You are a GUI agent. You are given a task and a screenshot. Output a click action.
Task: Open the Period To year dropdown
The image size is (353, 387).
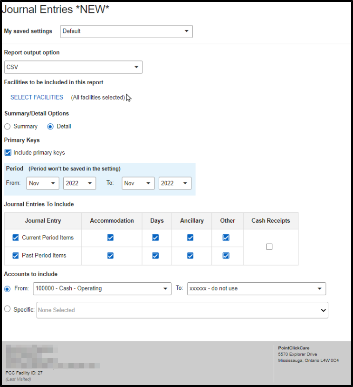(175, 183)
